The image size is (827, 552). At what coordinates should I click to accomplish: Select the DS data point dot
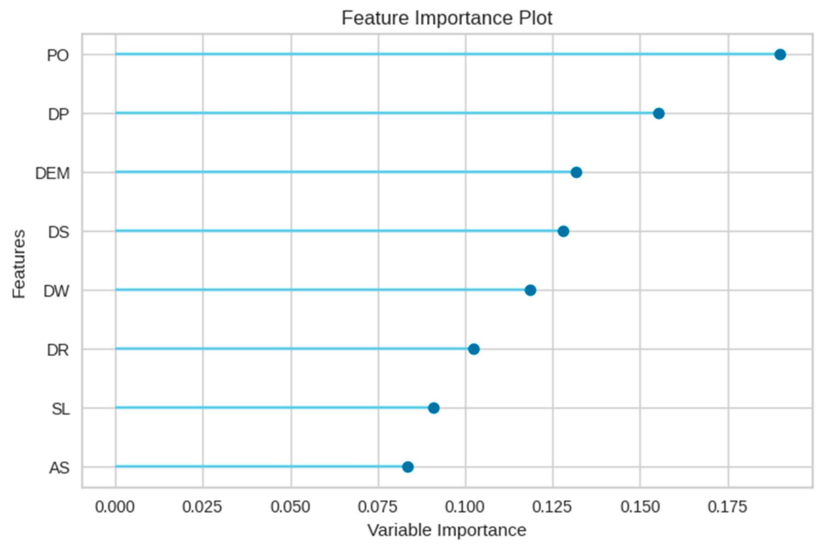coord(563,231)
